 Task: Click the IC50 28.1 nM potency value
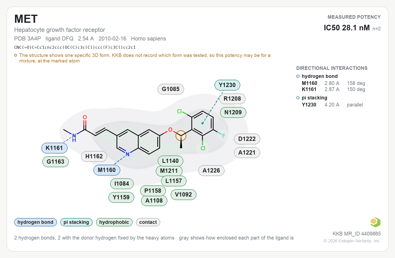click(x=347, y=28)
